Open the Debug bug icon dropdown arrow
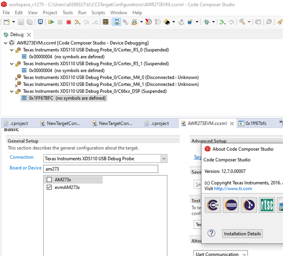 pyautogui.click(x=213, y=22)
